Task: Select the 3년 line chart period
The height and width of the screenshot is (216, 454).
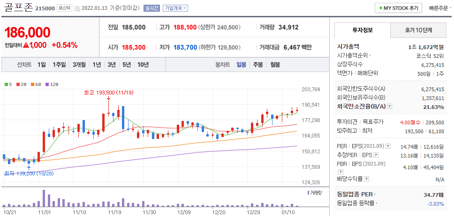Action: [x=112, y=65]
